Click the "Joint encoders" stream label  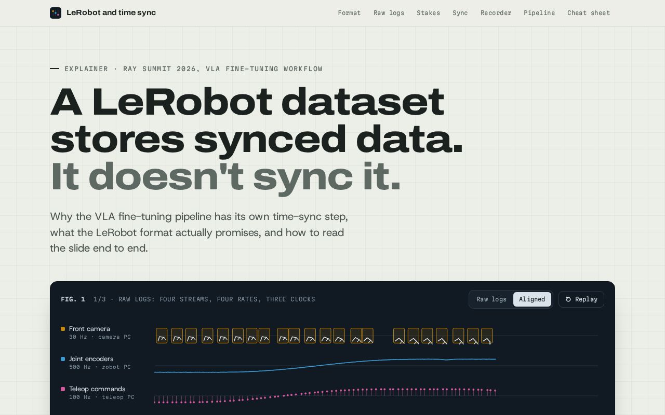point(91,359)
